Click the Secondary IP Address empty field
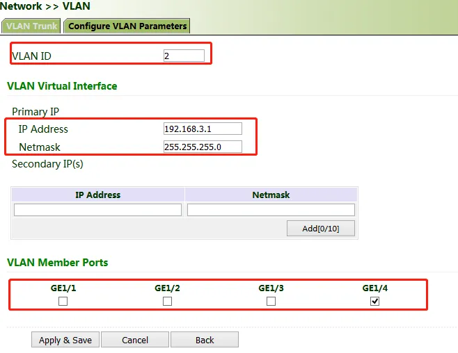This screenshot has height=353, width=458. [x=97, y=210]
